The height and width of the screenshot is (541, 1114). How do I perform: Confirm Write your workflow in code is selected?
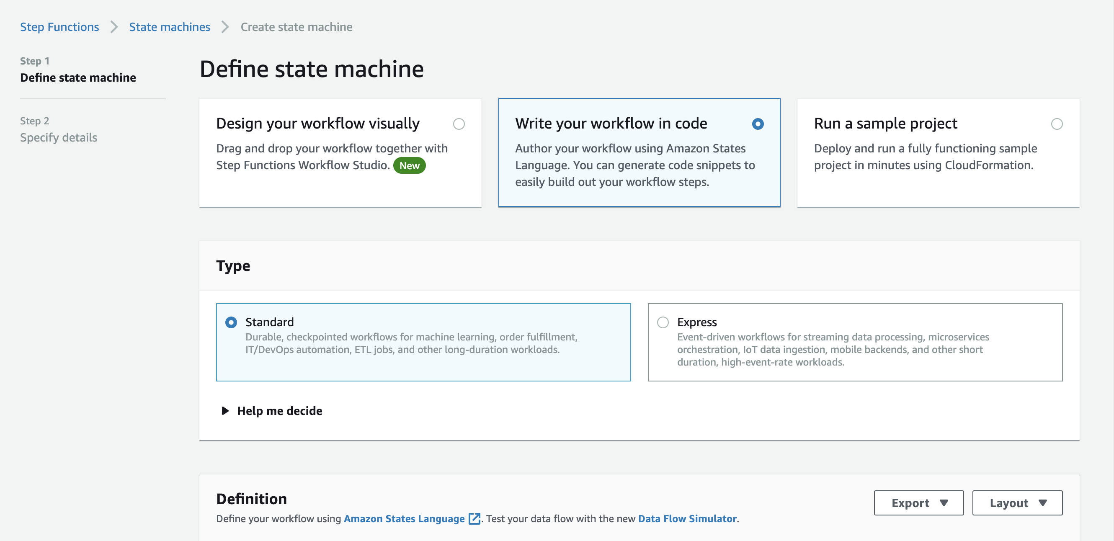(757, 124)
